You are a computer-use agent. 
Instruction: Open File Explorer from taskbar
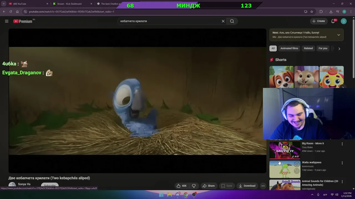(x=169, y=195)
